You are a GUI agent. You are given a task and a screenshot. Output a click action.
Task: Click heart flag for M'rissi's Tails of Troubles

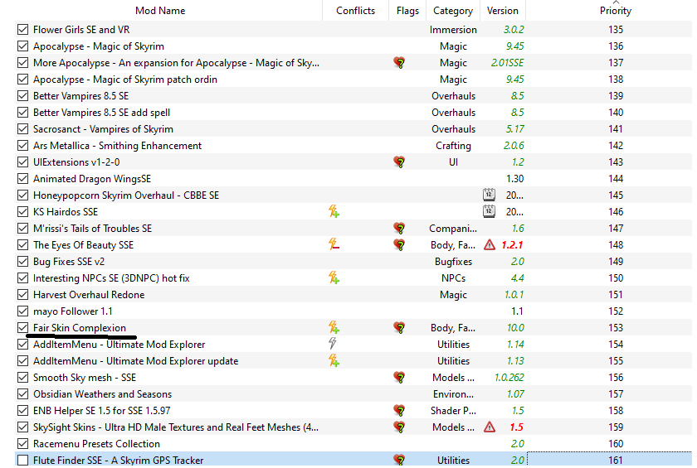click(x=399, y=229)
